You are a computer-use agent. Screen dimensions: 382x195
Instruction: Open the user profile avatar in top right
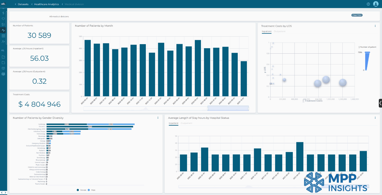pos(375,4)
